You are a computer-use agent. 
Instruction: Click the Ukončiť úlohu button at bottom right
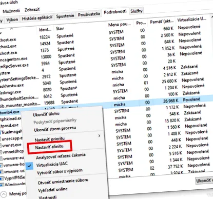204,181
